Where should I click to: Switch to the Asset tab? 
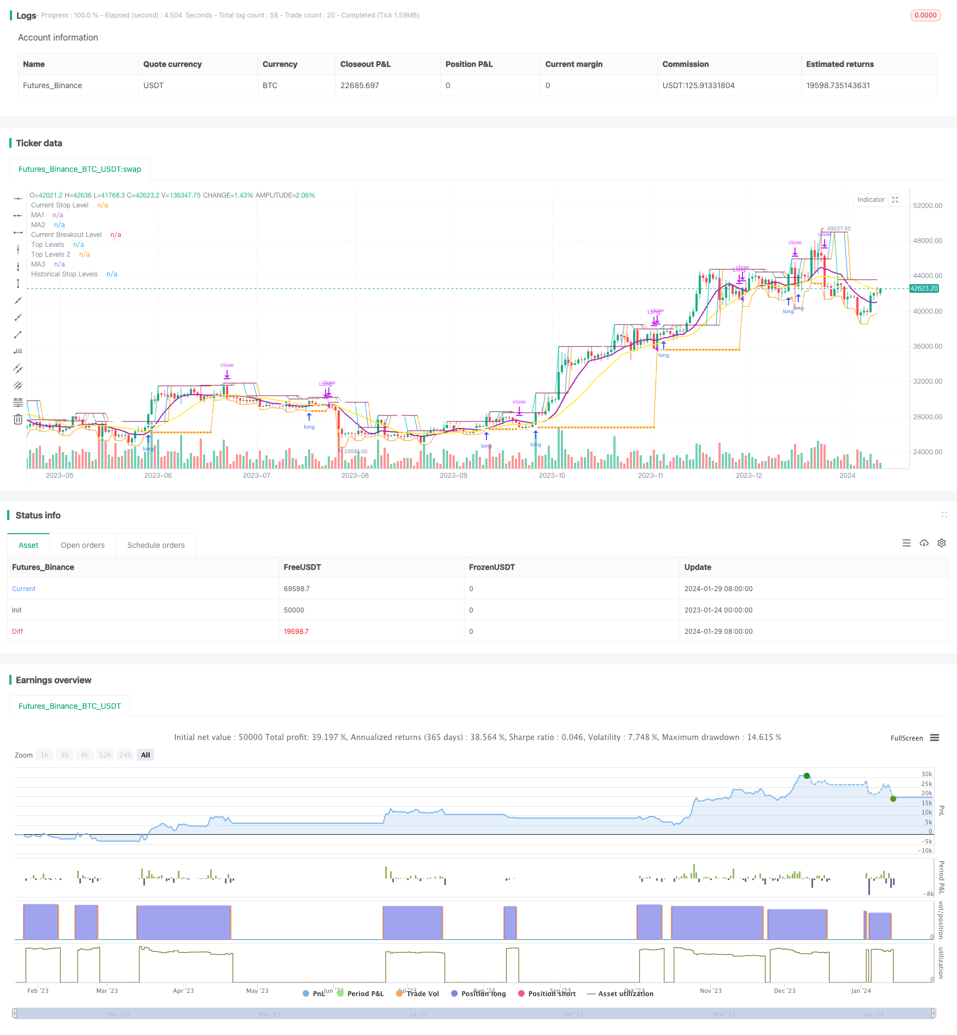[x=28, y=545]
